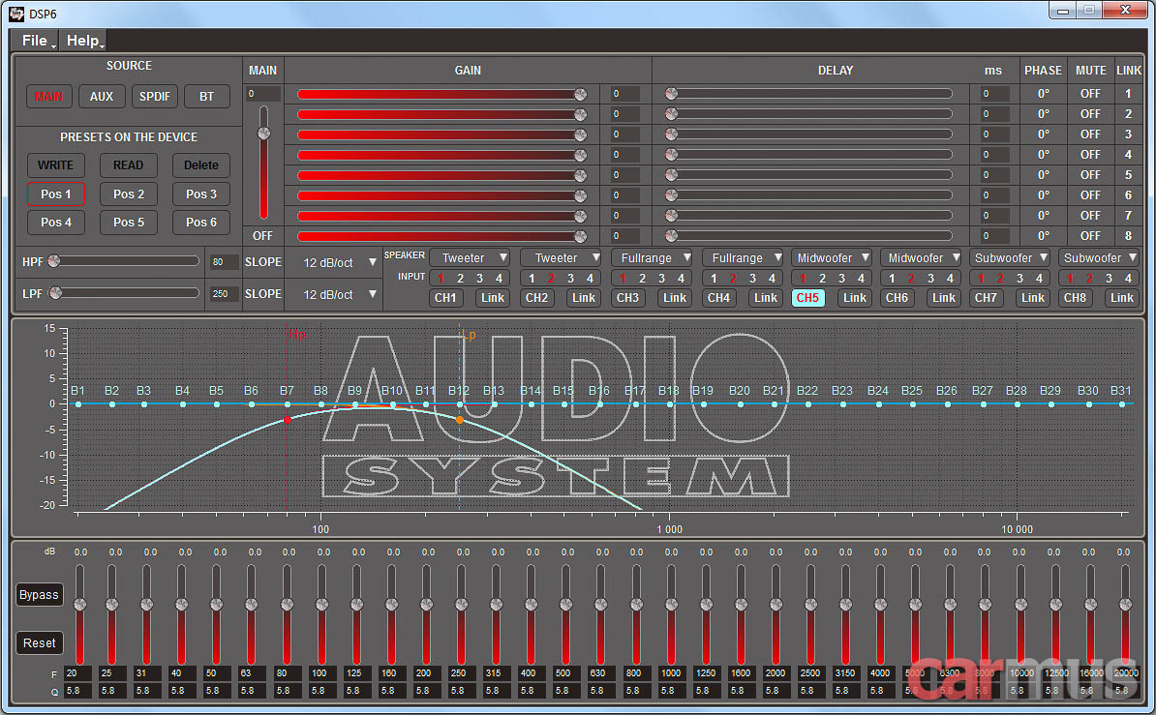The height and width of the screenshot is (715, 1156).
Task: Open the Help menu
Action: [x=82, y=41]
